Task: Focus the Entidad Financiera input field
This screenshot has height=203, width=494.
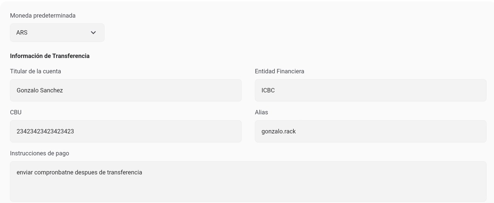Action: (x=370, y=90)
